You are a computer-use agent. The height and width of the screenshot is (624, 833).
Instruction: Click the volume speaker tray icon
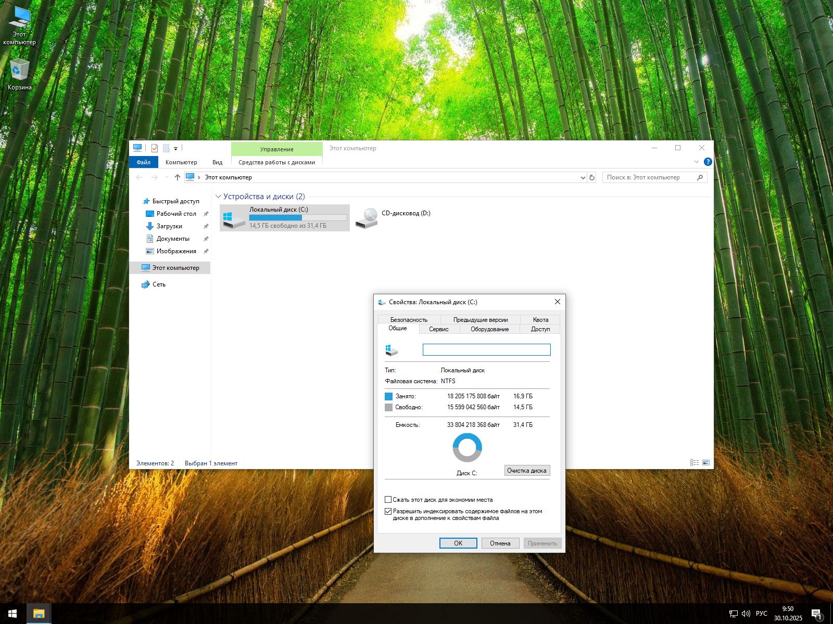(x=746, y=614)
